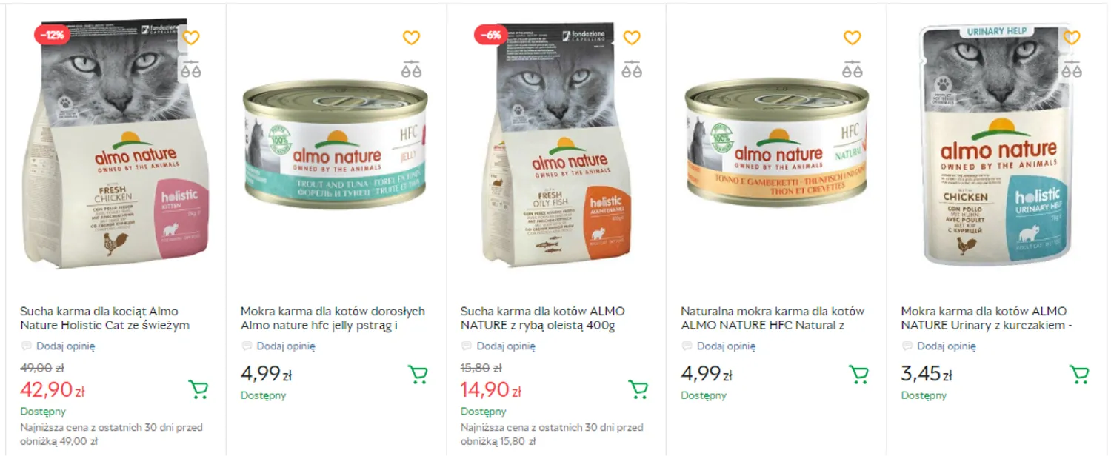The height and width of the screenshot is (456, 1111).
Task: Add 42,90 zł kitten food to cart
Action: pos(198,389)
